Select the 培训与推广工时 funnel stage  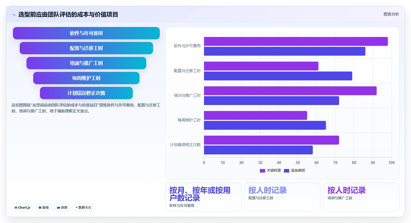tap(86, 63)
